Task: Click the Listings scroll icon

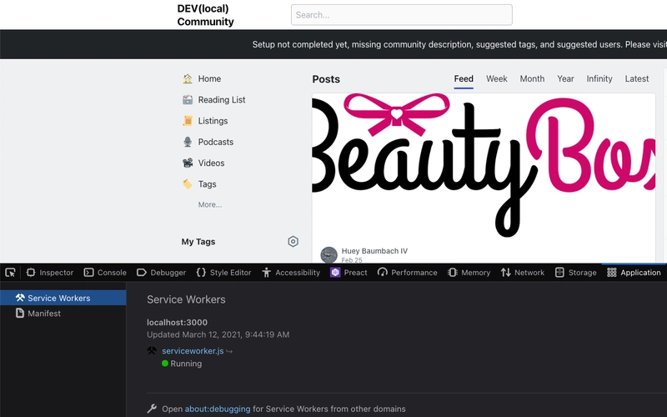Action: [188, 121]
